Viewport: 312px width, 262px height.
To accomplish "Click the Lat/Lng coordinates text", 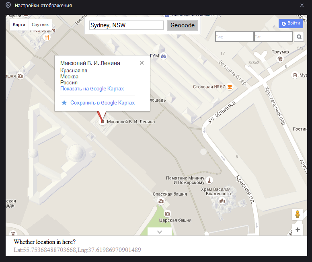I will (77, 250).
